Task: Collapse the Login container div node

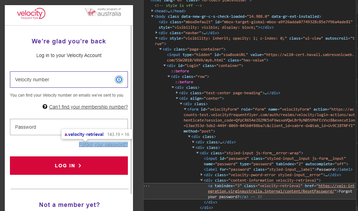Action: click(x=164, y=66)
